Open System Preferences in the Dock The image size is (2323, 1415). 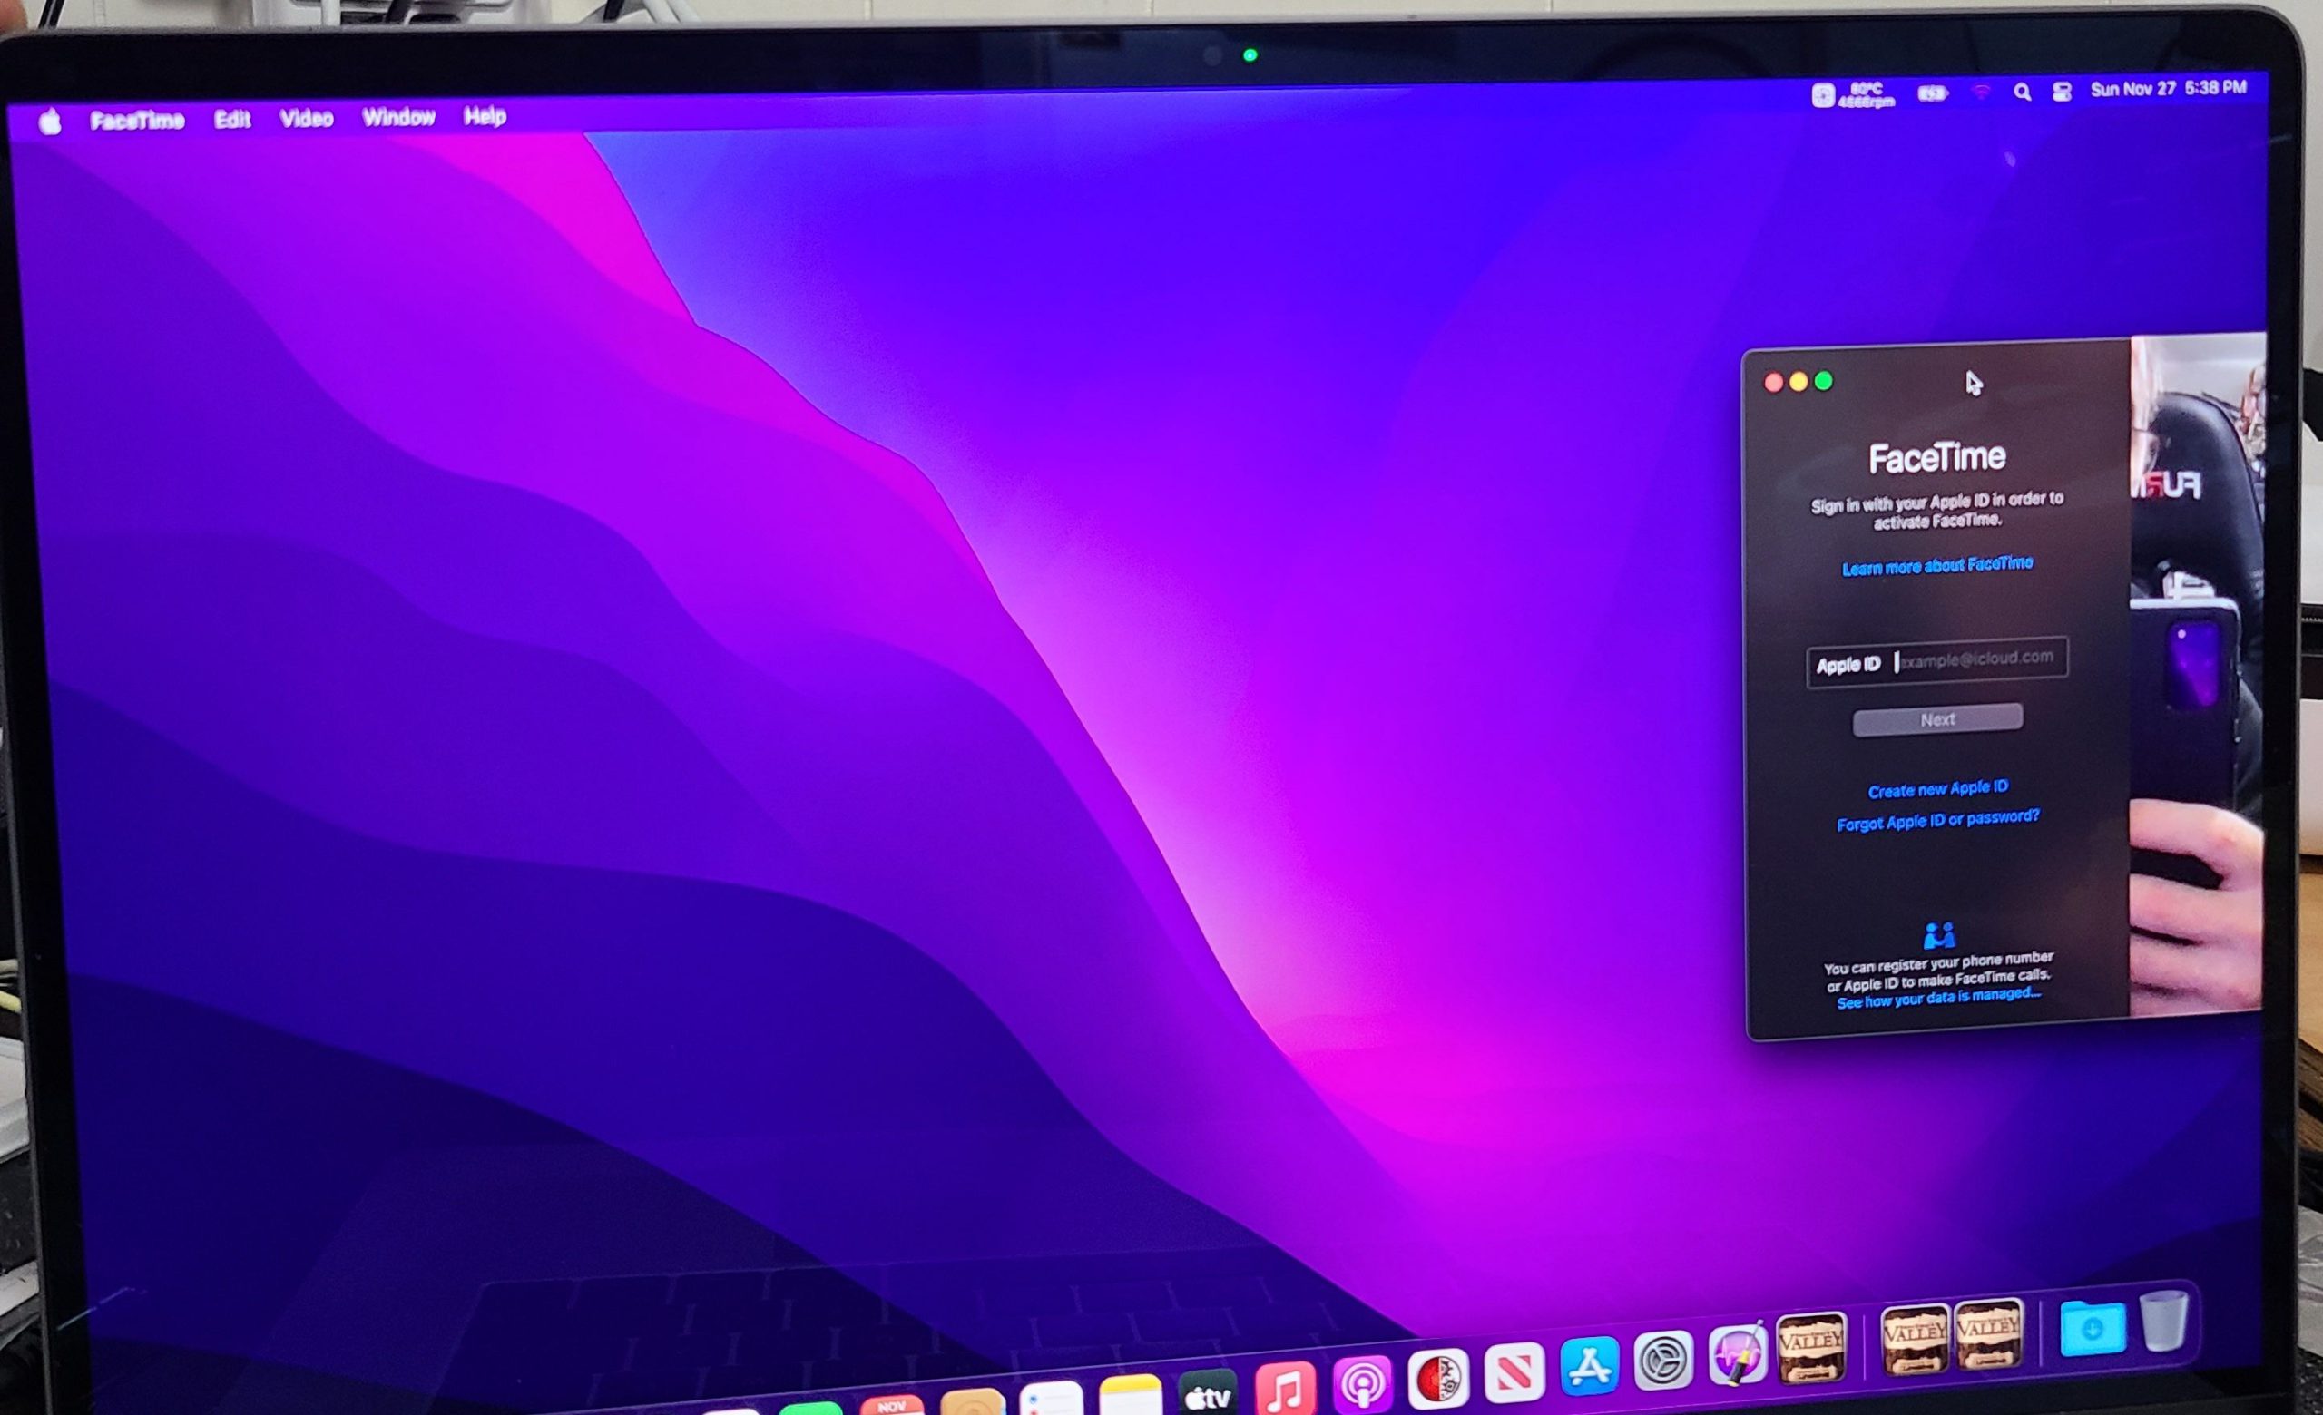pos(1662,1361)
